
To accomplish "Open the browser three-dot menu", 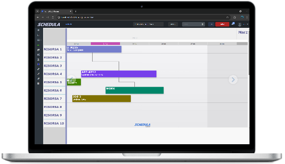I will point(247,17).
